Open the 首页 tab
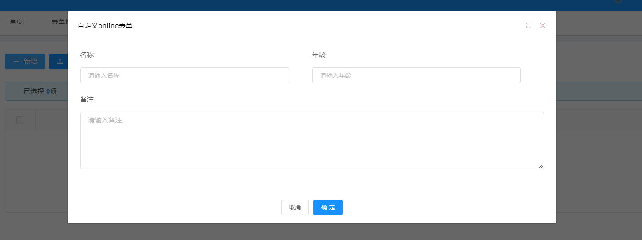 coord(16,22)
